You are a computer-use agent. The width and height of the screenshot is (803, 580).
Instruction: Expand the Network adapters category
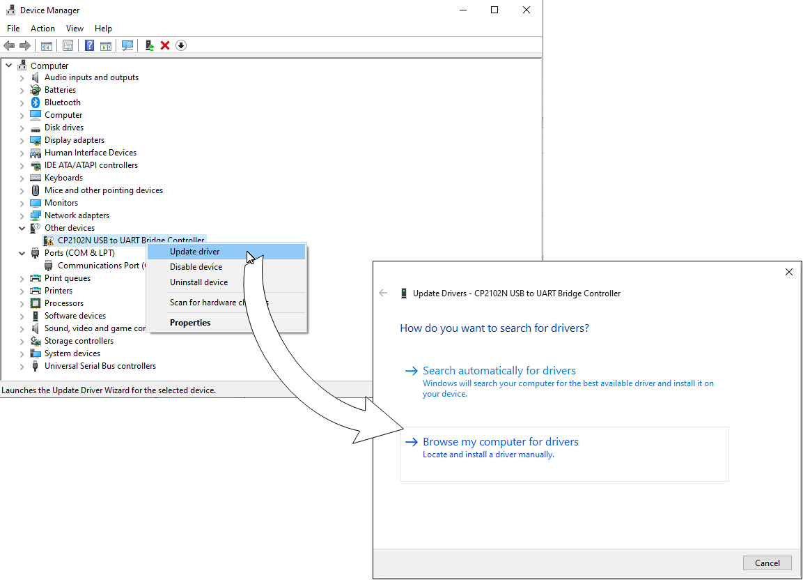[22, 216]
